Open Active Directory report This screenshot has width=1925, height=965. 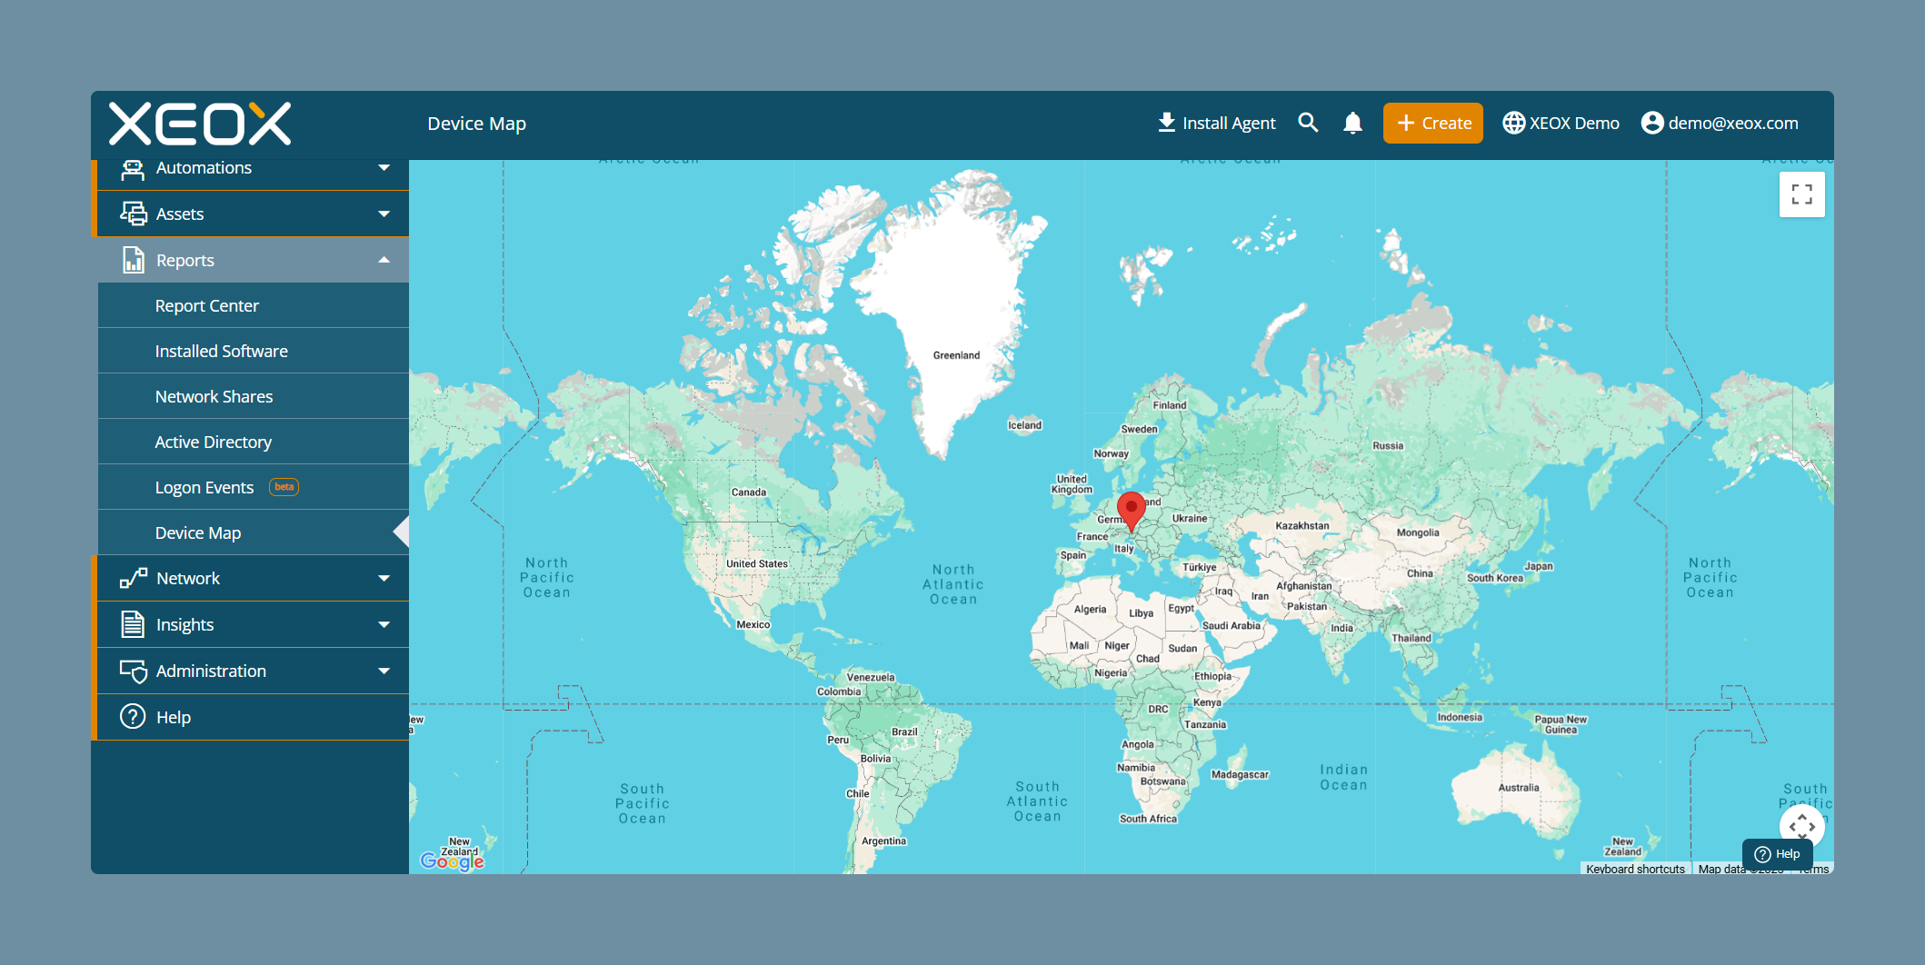point(254,442)
